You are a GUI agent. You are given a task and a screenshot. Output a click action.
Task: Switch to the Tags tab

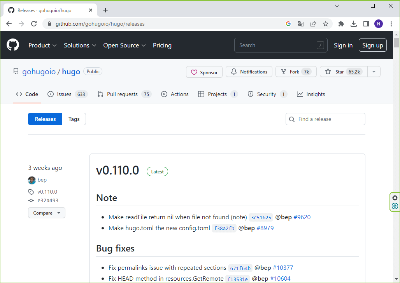(x=74, y=119)
